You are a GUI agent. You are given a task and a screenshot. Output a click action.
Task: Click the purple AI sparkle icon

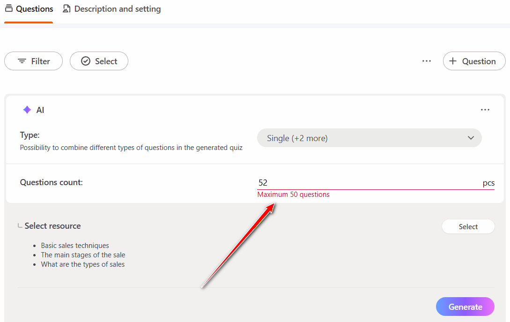27,110
